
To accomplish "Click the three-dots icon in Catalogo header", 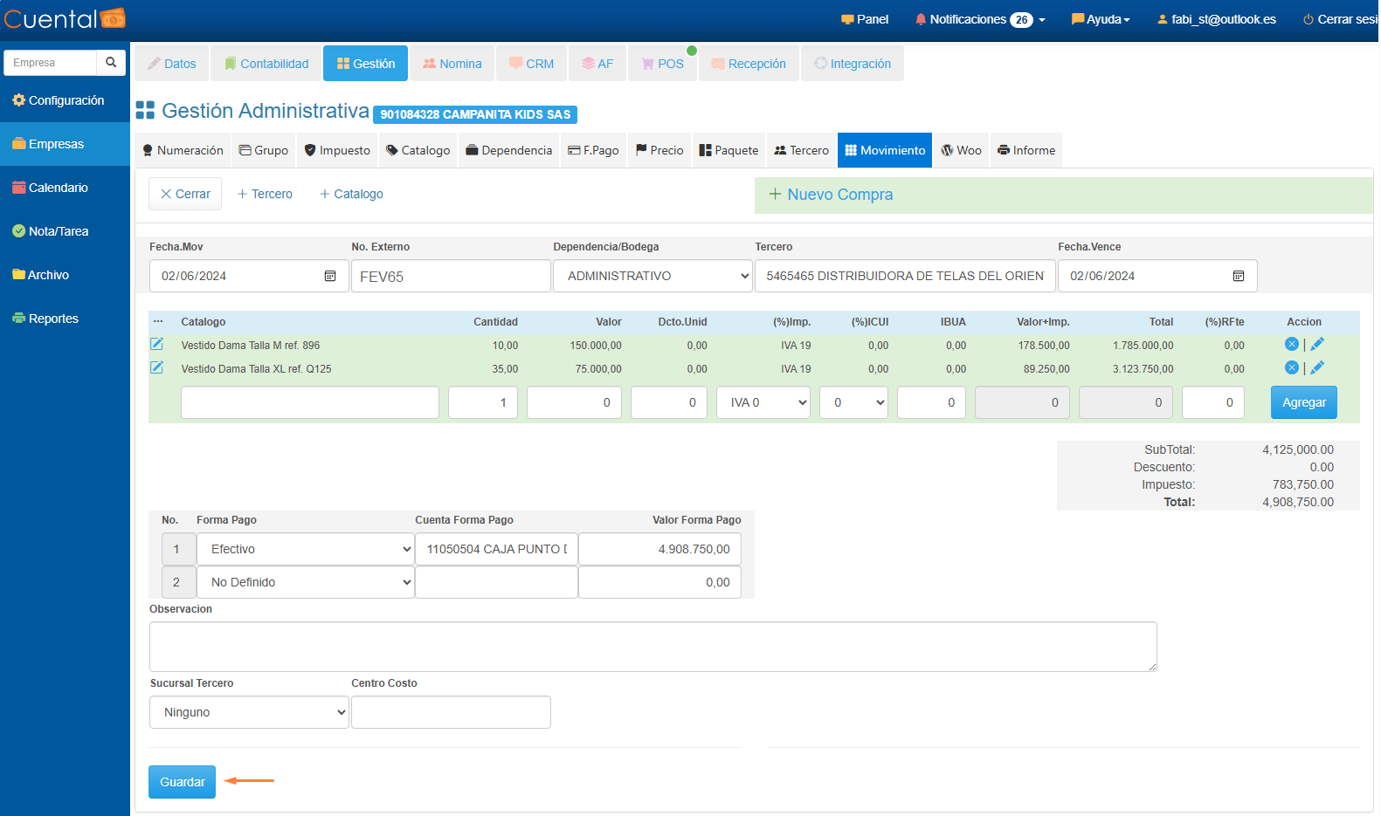I will coord(158,322).
